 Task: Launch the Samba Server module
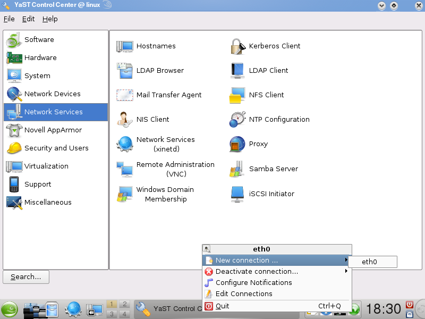pos(263,169)
